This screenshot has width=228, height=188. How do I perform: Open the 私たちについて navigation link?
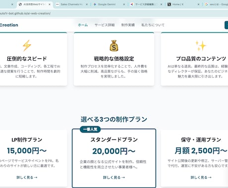point(153,25)
